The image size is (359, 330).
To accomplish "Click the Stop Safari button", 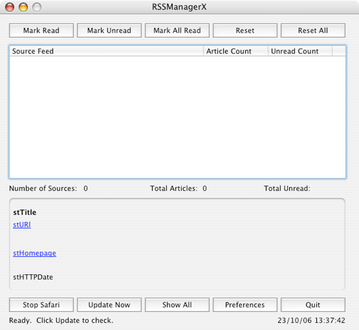I will (41, 305).
